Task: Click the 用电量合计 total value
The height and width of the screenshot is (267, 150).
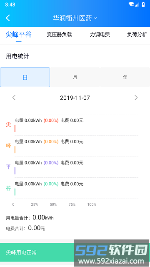Action: click(43, 217)
